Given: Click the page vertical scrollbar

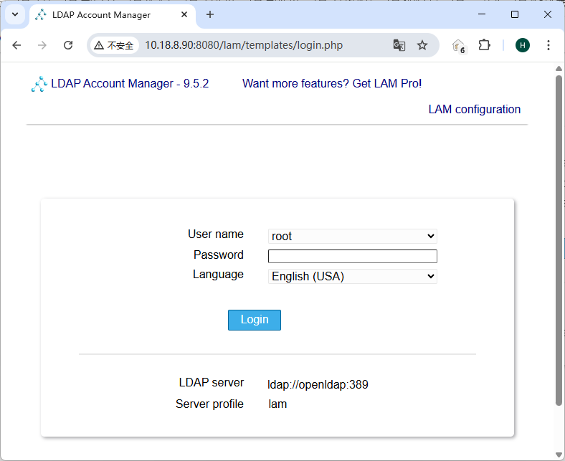Looking at the screenshot, I should 559,239.
